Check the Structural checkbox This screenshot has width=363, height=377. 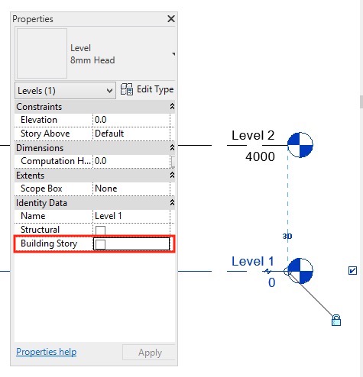pos(100,230)
